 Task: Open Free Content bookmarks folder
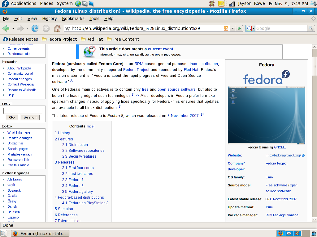coord(123,39)
